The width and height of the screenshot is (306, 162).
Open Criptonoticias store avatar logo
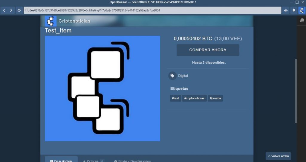[51, 21]
